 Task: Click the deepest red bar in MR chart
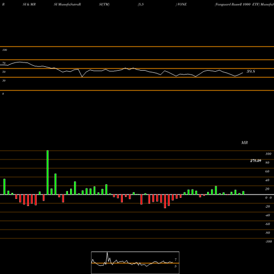[x=165, y=201]
